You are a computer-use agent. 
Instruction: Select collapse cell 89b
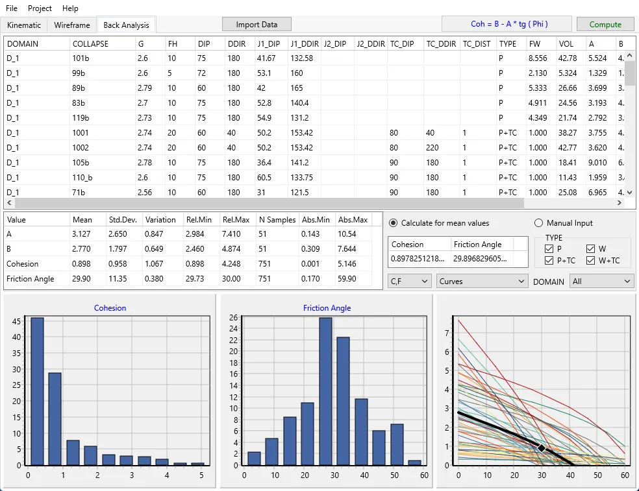[x=103, y=88]
